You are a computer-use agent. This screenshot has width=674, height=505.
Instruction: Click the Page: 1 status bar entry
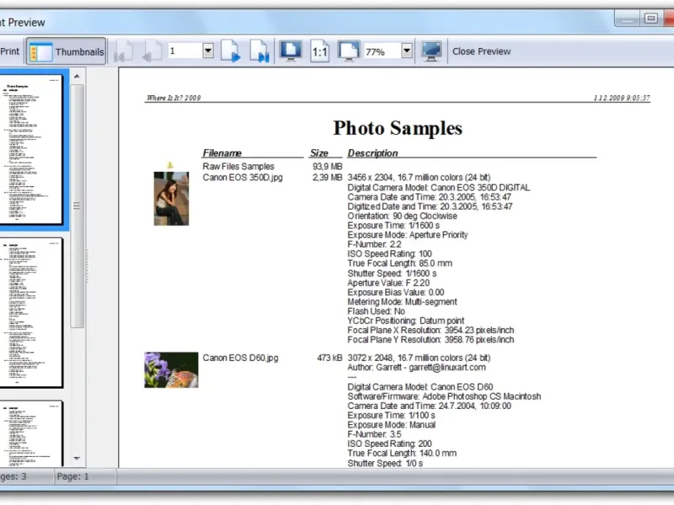click(x=72, y=476)
